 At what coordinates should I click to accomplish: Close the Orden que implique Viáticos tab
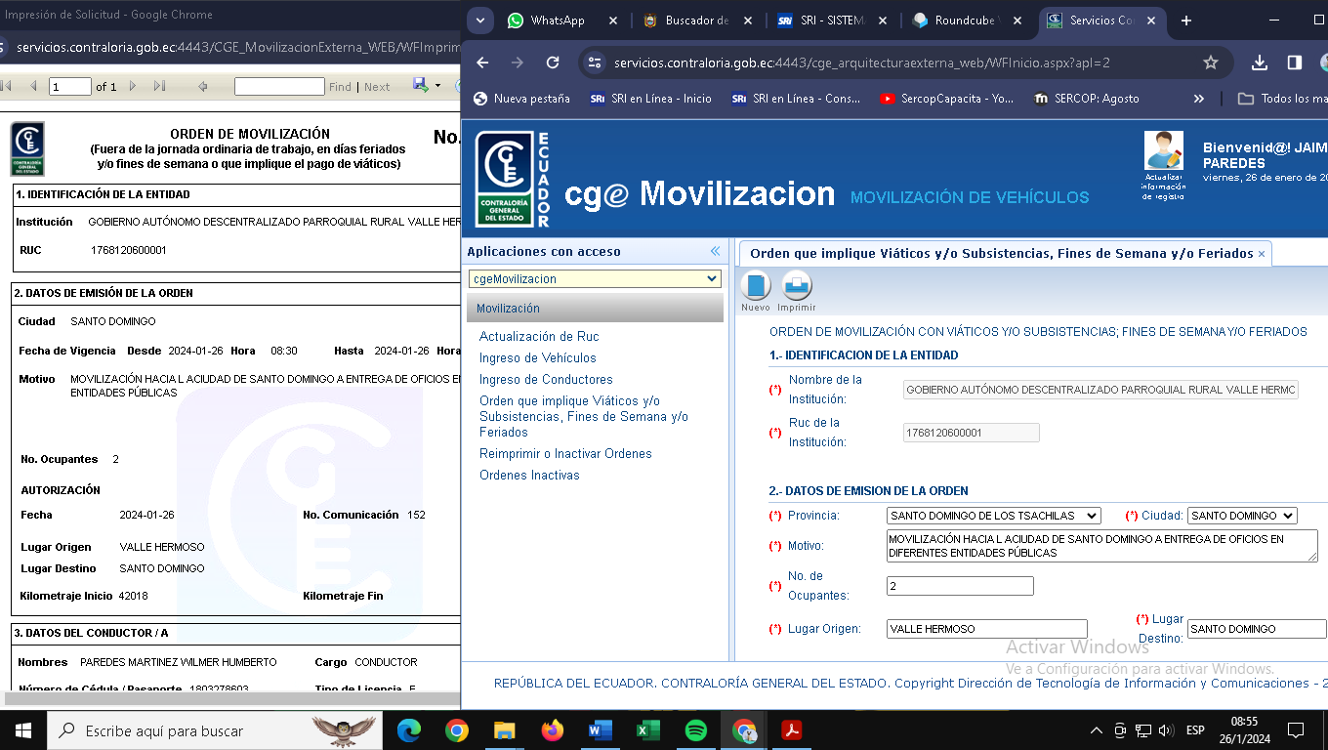tap(1262, 254)
